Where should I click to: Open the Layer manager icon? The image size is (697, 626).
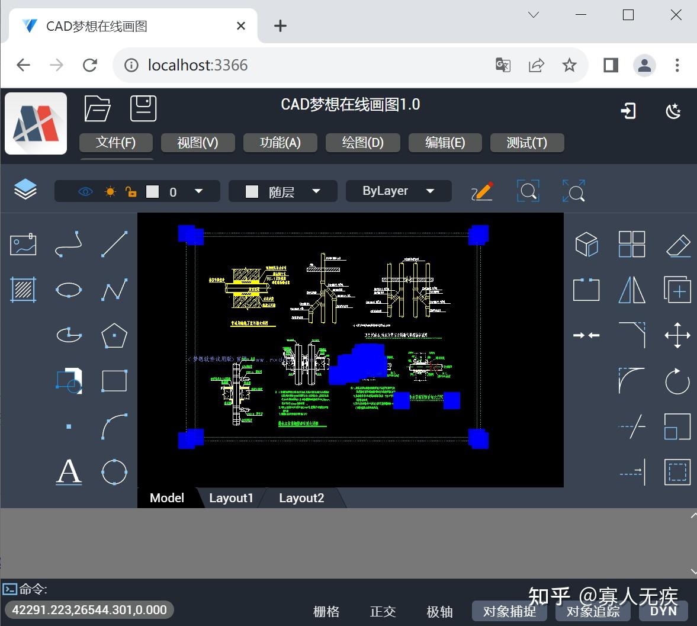click(x=25, y=190)
